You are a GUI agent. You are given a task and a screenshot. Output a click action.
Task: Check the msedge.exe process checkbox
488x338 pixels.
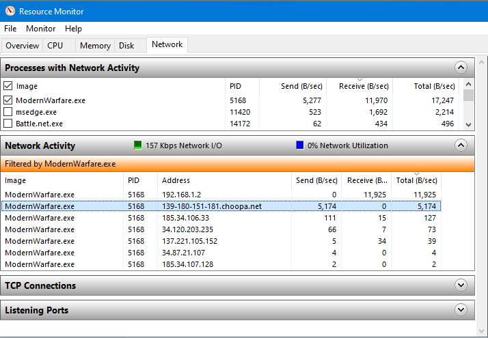click(x=8, y=111)
